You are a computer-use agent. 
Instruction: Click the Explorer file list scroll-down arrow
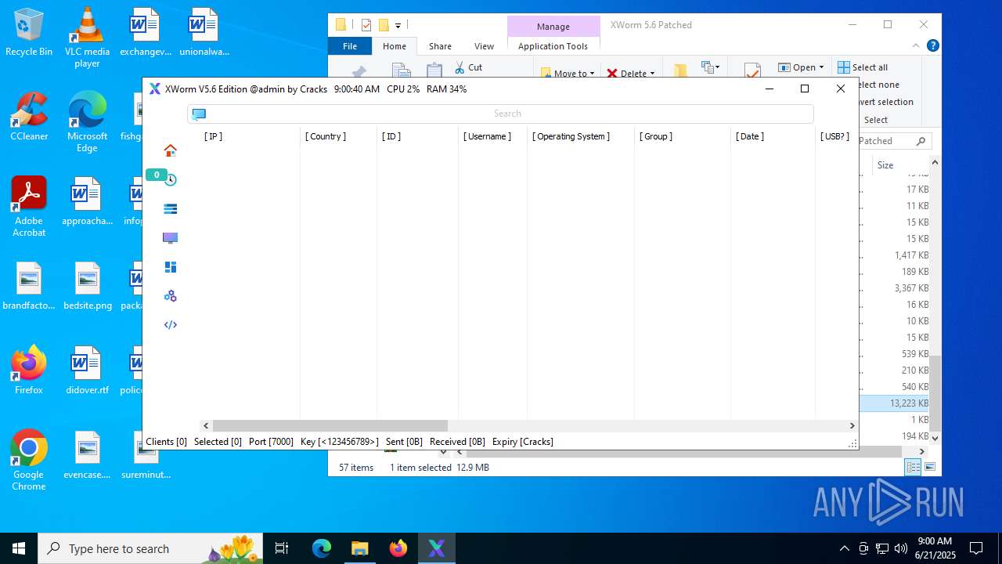(x=935, y=438)
